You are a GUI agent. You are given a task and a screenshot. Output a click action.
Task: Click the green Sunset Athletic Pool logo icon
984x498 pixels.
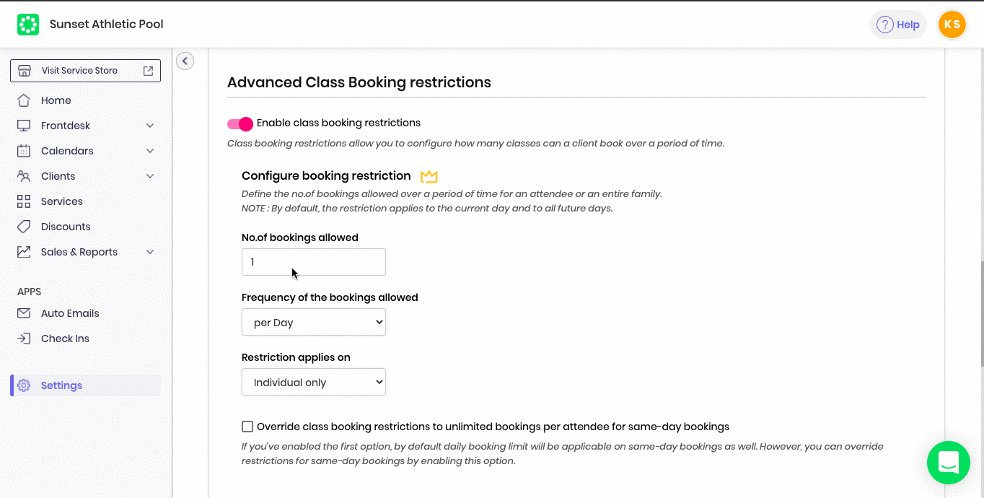point(28,25)
